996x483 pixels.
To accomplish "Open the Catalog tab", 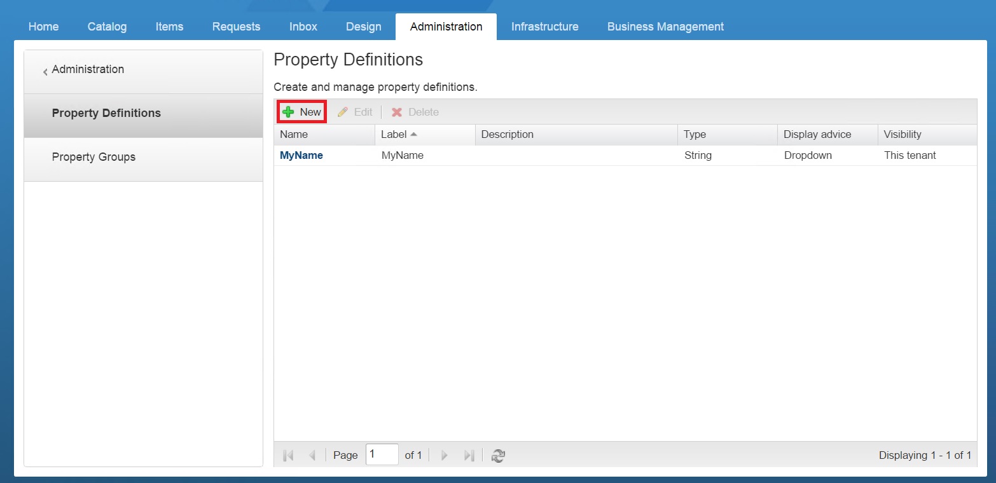I will pyautogui.click(x=107, y=27).
